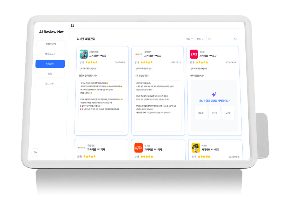Screen dimensions: 282x208
Task: Open 평점보고서 menu item
Action: tap(51, 44)
